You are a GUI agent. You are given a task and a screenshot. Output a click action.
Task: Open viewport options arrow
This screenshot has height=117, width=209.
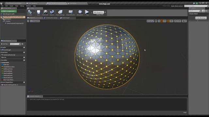coord(28,21)
